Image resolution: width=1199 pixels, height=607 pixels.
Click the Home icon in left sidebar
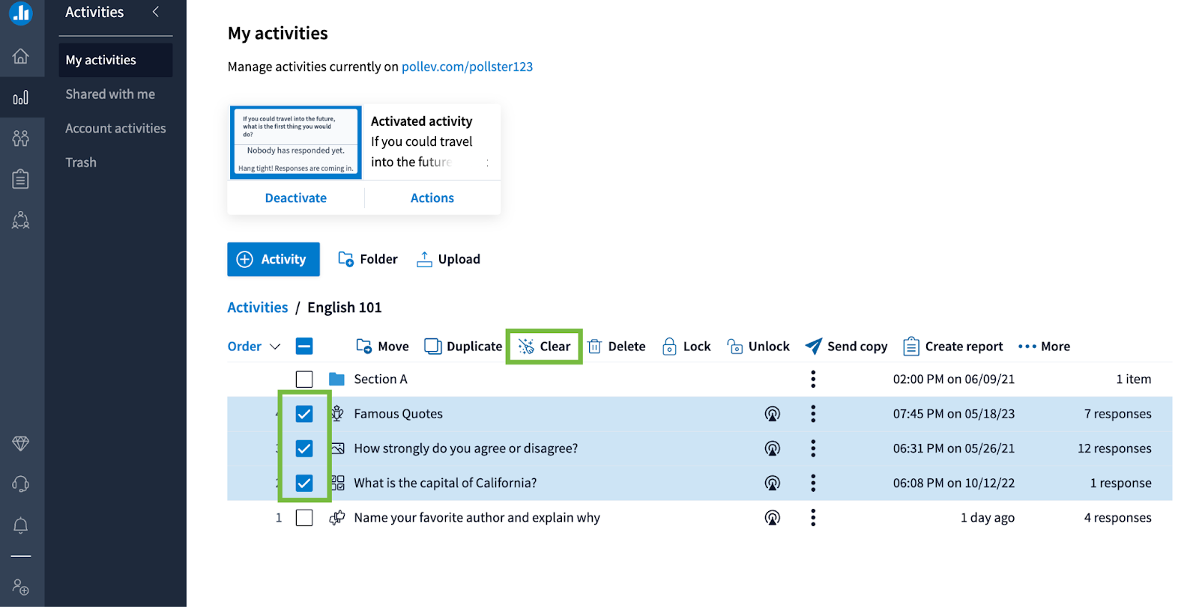[21, 57]
